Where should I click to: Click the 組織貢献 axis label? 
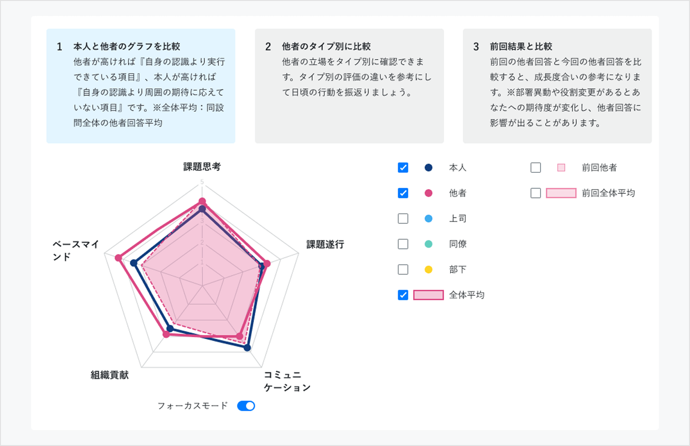(110, 375)
